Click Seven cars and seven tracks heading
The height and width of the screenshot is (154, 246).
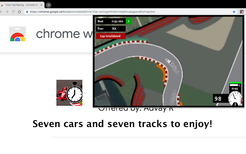(122, 124)
